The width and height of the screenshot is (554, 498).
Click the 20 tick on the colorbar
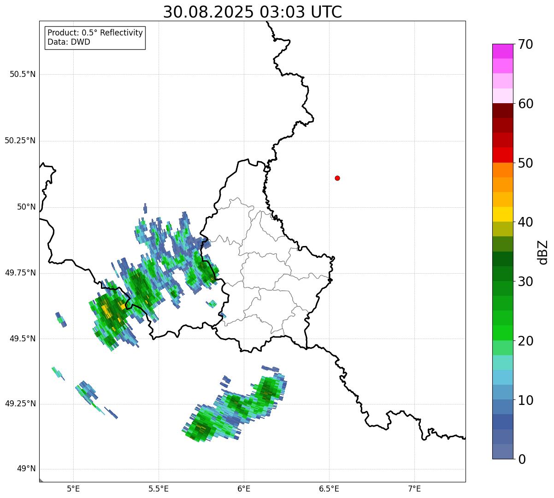525,341
